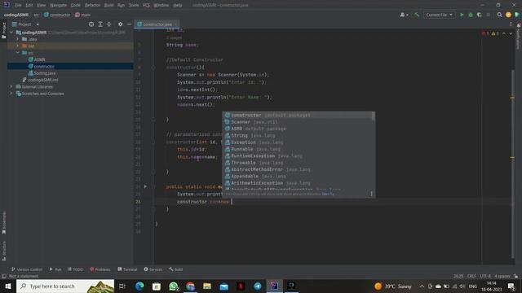The width and height of the screenshot is (522, 293).
Task: Open the Code menu
Action: pos(75,6)
